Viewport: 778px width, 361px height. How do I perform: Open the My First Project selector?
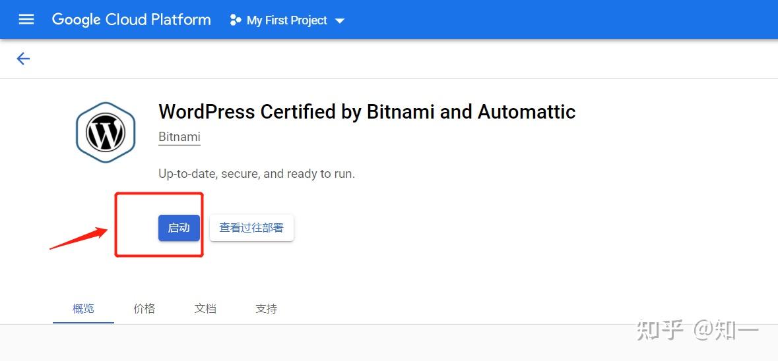pyautogui.click(x=287, y=20)
